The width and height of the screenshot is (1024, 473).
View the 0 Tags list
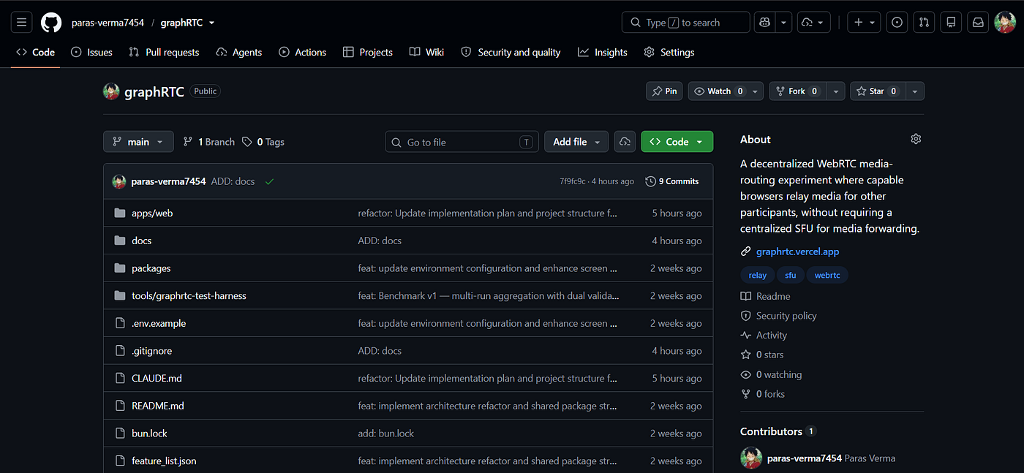(x=263, y=142)
